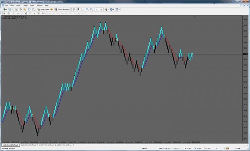Toggle chart Auto Scroll
Screen dimensions: 250x151
[97, 10]
